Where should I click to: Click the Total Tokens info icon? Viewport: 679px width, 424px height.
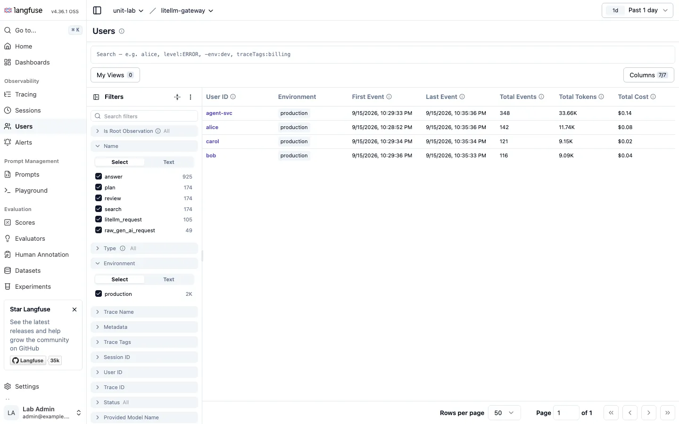coord(601,97)
